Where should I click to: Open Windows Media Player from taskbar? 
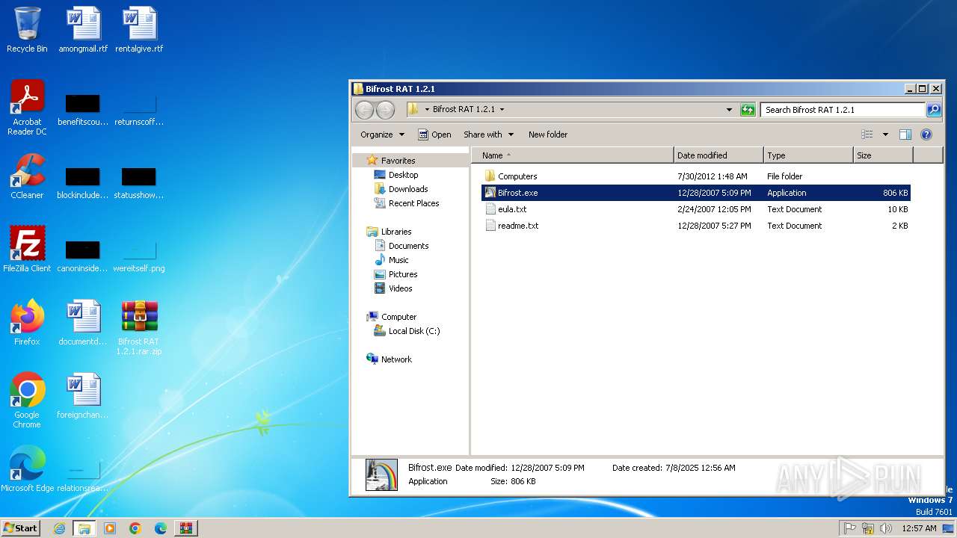pos(110,528)
